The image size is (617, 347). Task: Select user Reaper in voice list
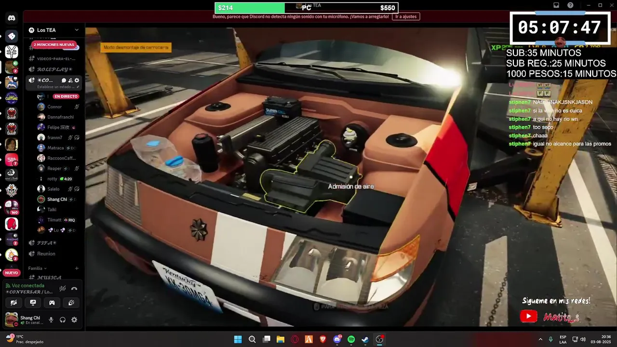(58, 169)
